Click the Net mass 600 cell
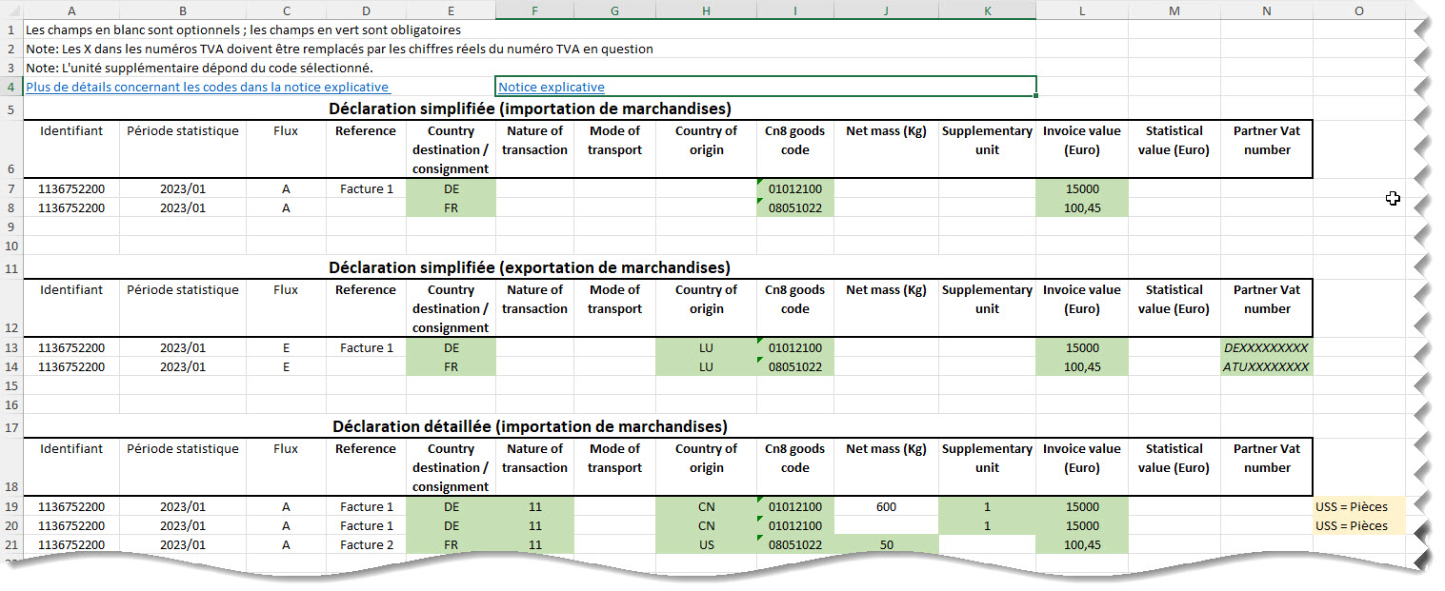 point(886,506)
